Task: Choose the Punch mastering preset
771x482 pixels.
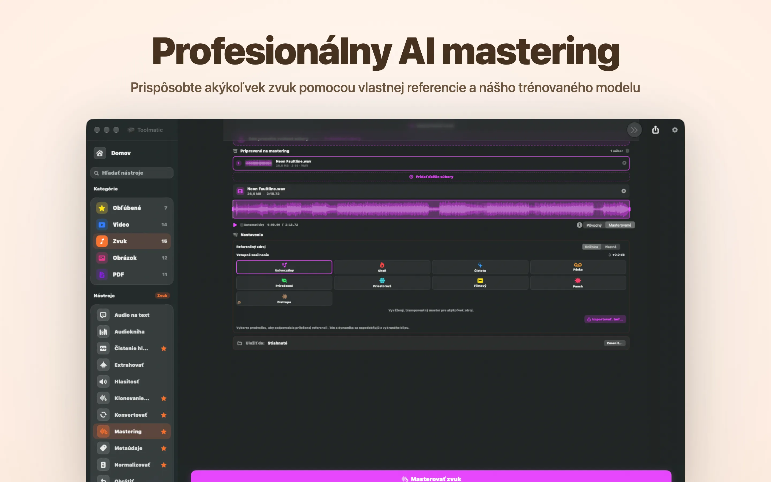Action: (578, 283)
